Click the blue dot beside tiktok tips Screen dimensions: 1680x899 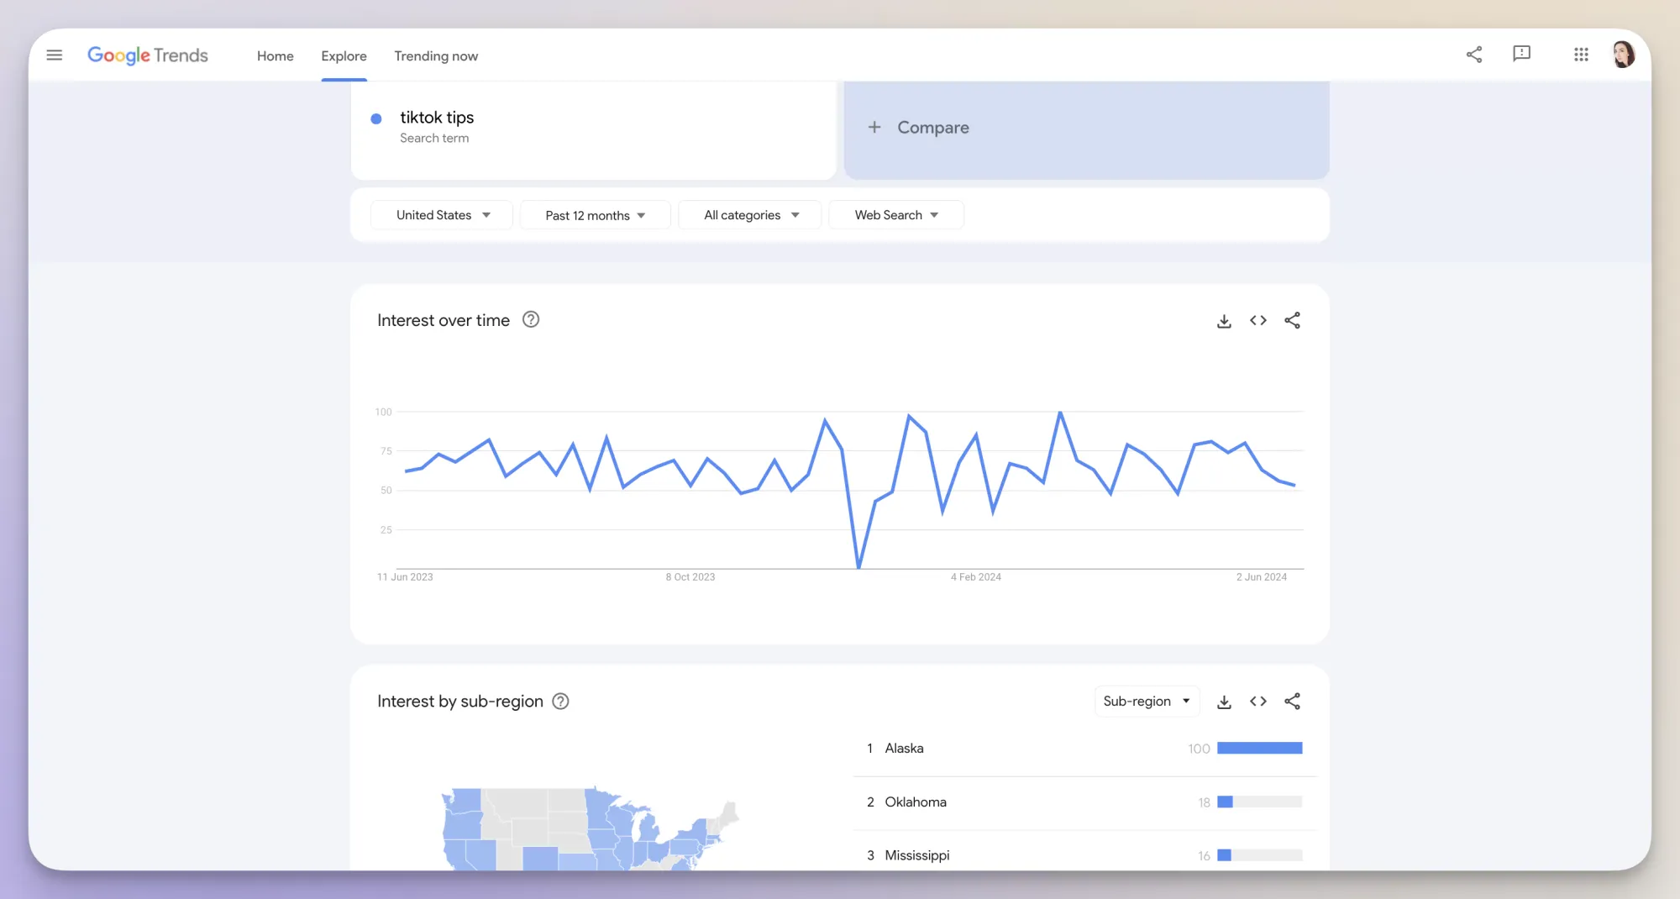376,118
